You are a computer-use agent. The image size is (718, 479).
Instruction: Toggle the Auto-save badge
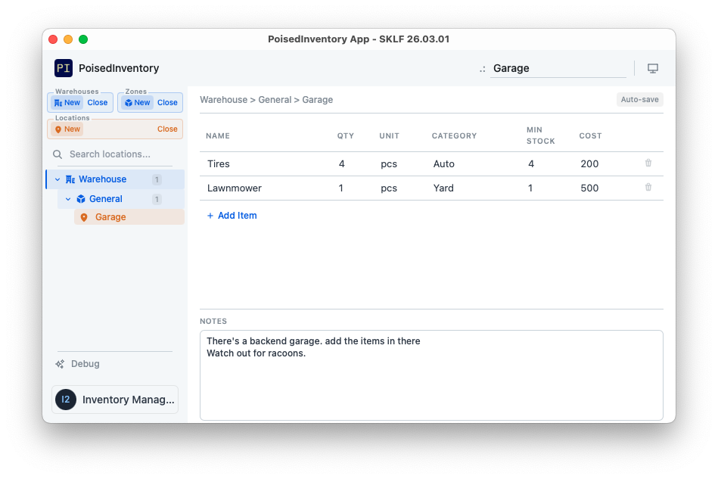[639, 99]
